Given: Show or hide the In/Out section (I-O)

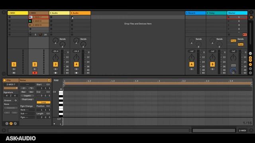Looking at the screenshot, I should pyautogui.click(x=251, y=53).
